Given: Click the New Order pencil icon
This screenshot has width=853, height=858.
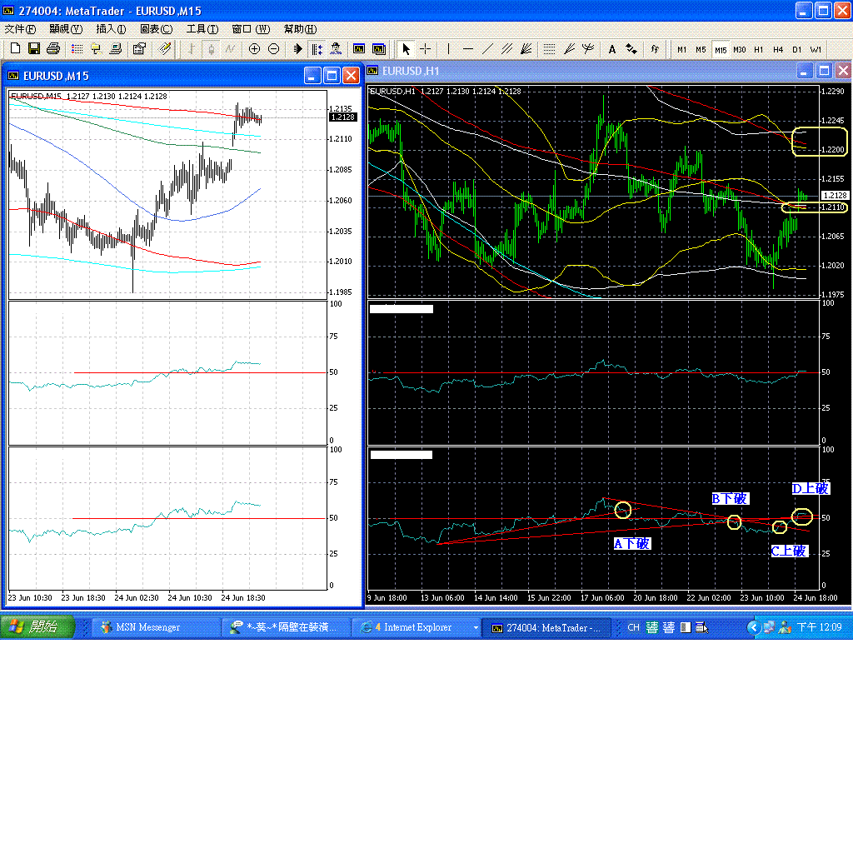Looking at the screenshot, I should 165,48.
